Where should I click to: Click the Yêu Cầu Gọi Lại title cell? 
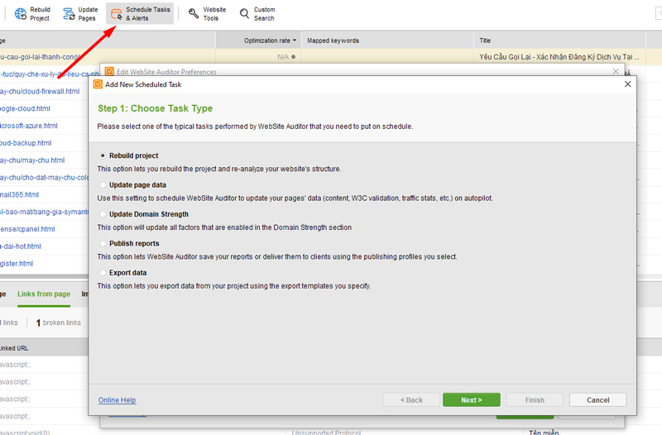pos(559,57)
